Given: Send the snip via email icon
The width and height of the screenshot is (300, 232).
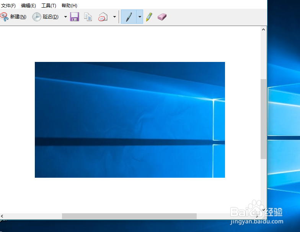Looking at the screenshot, I should coord(103,17).
